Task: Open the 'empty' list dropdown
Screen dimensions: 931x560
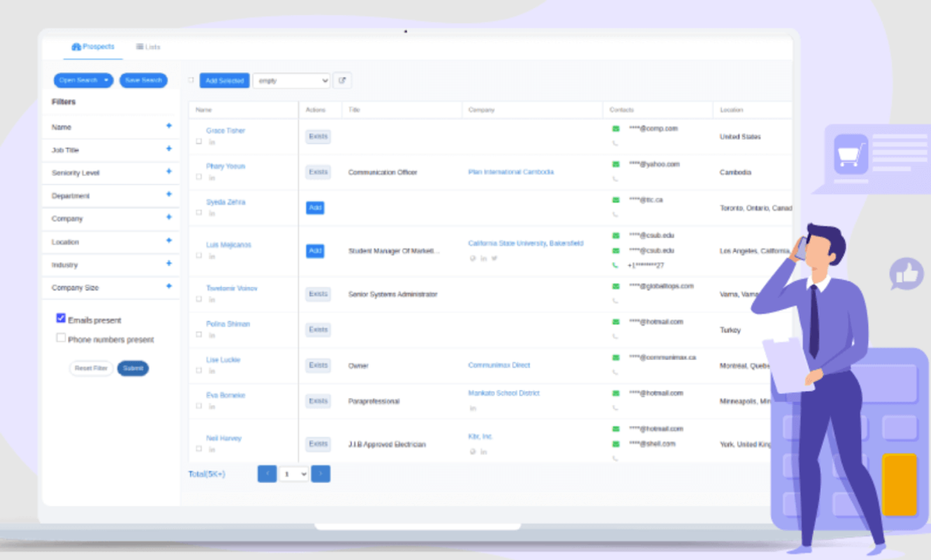Action: coord(292,81)
